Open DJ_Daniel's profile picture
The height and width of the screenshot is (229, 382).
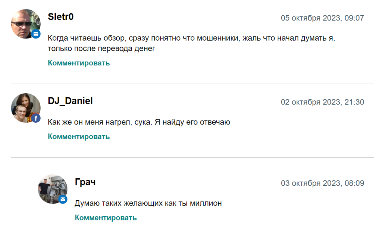26,108
